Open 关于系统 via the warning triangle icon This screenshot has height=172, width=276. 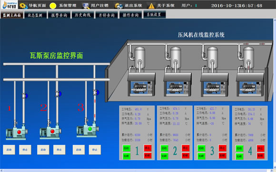(151, 6)
